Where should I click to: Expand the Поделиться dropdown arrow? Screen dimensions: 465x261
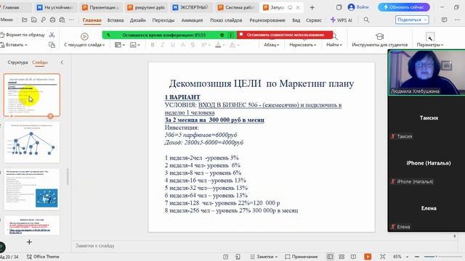tap(425, 20)
